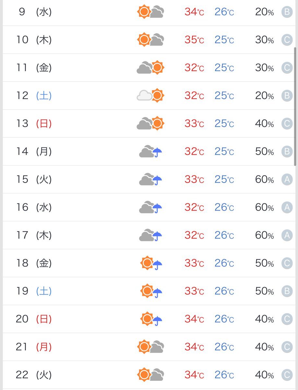Select the 16 (水) forecast row
298x390 pixels.
[149, 207]
